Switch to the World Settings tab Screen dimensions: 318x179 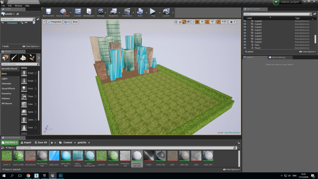(x=279, y=57)
